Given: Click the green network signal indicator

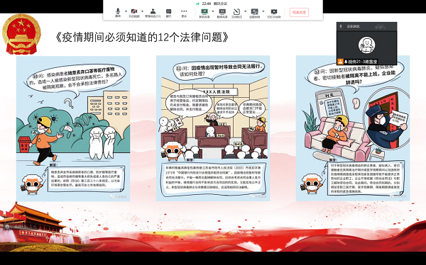Looking at the screenshot, I should click(197, 4).
